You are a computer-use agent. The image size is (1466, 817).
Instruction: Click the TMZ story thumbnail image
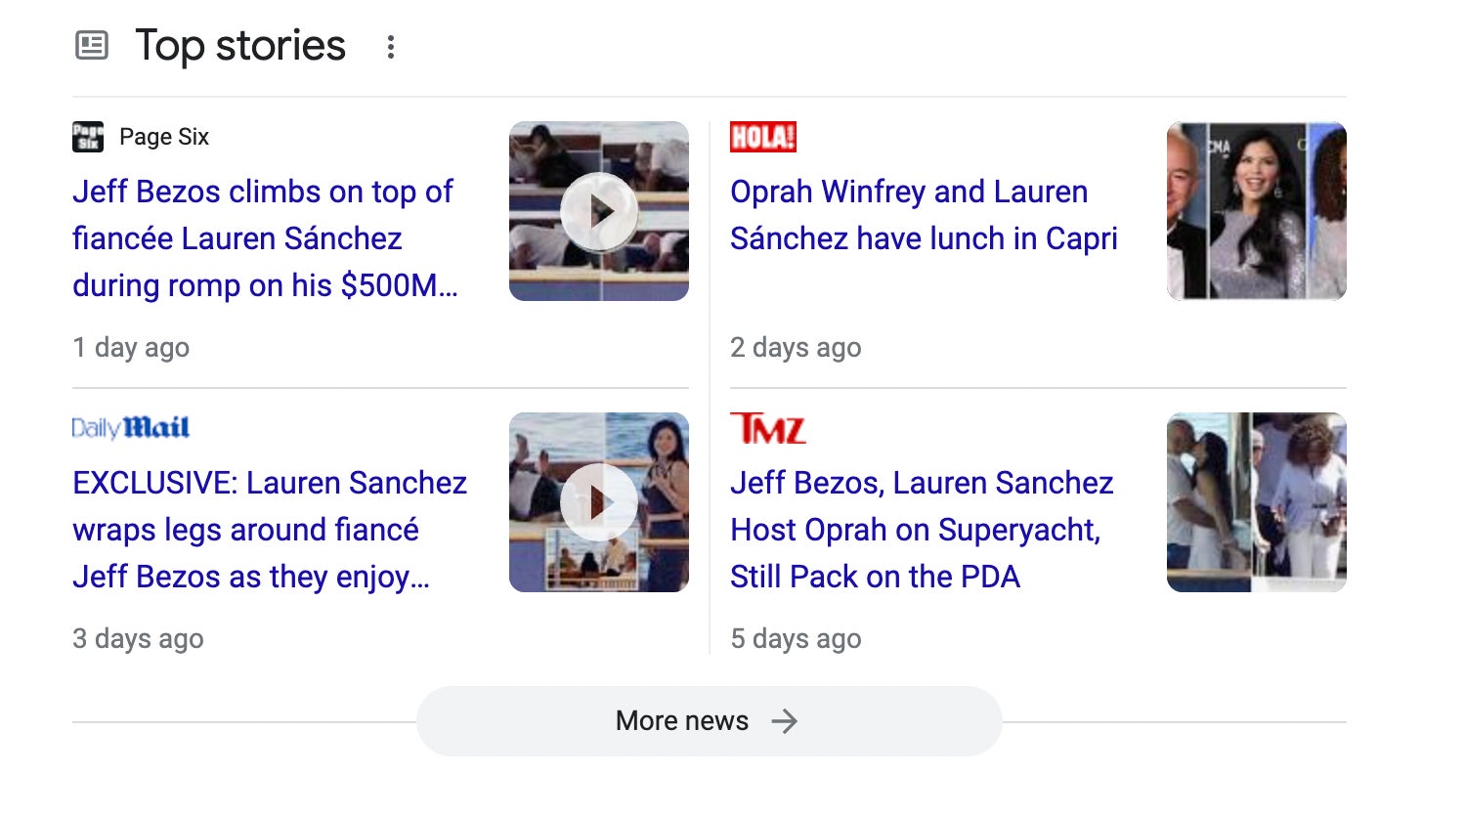tap(1257, 502)
